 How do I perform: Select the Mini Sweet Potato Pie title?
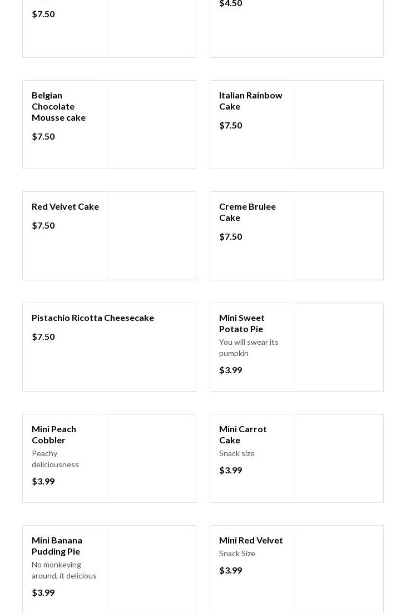click(241, 323)
